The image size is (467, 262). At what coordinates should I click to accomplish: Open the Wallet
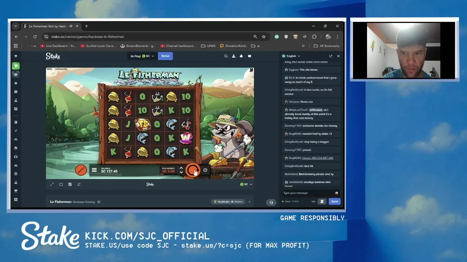click(165, 56)
